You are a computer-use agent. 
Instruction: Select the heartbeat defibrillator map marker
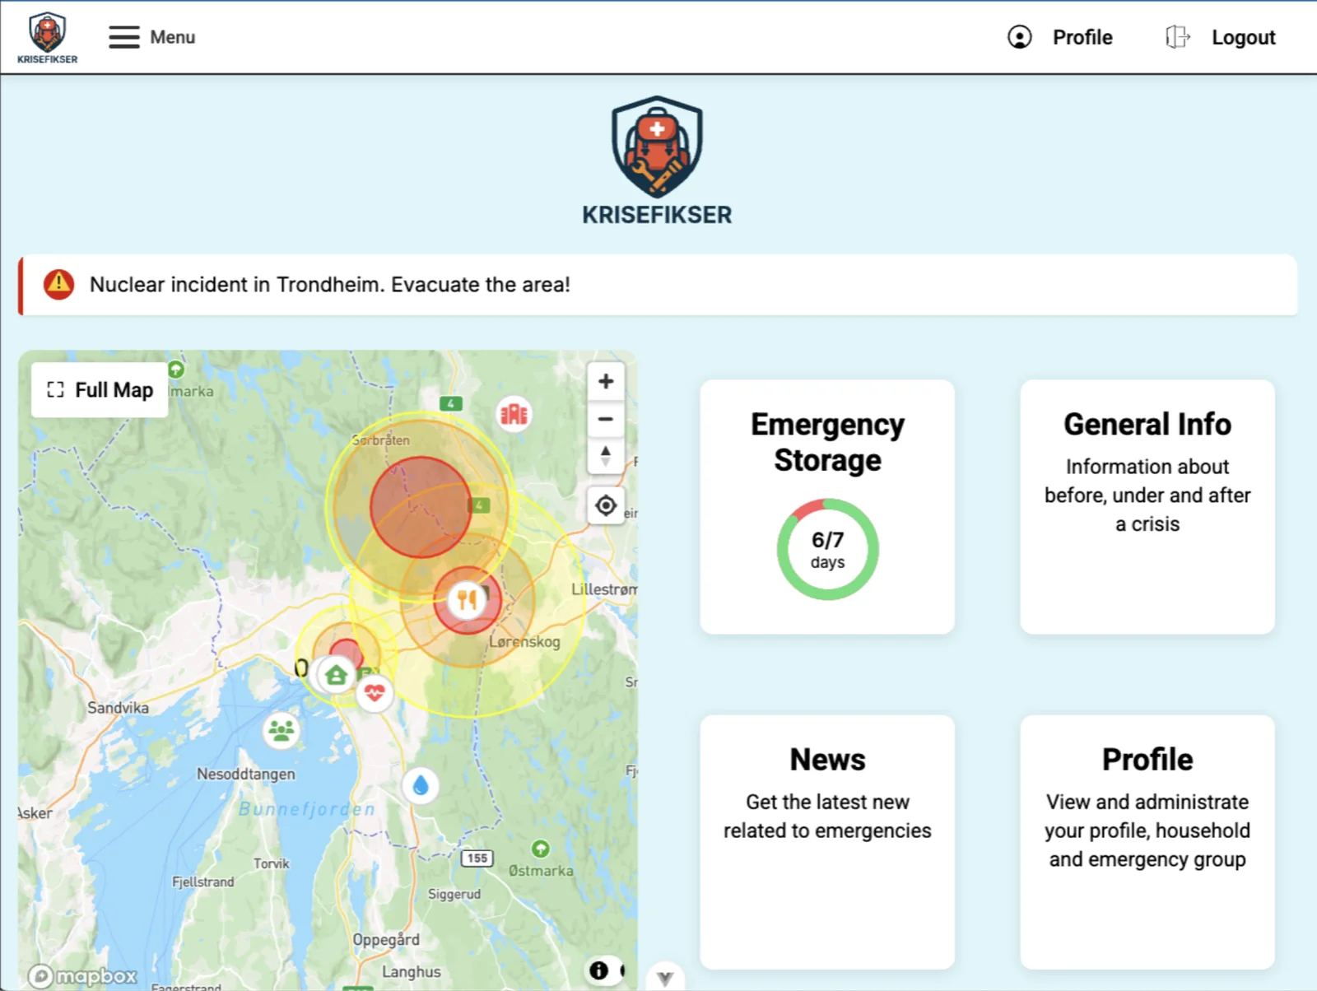[375, 692]
